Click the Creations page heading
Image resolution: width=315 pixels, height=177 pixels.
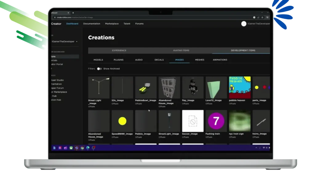[x=101, y=37]
